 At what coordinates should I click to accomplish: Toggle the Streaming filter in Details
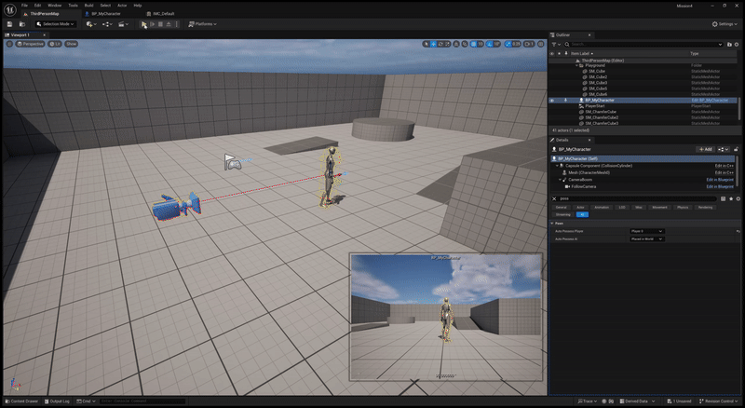point(563,214)
